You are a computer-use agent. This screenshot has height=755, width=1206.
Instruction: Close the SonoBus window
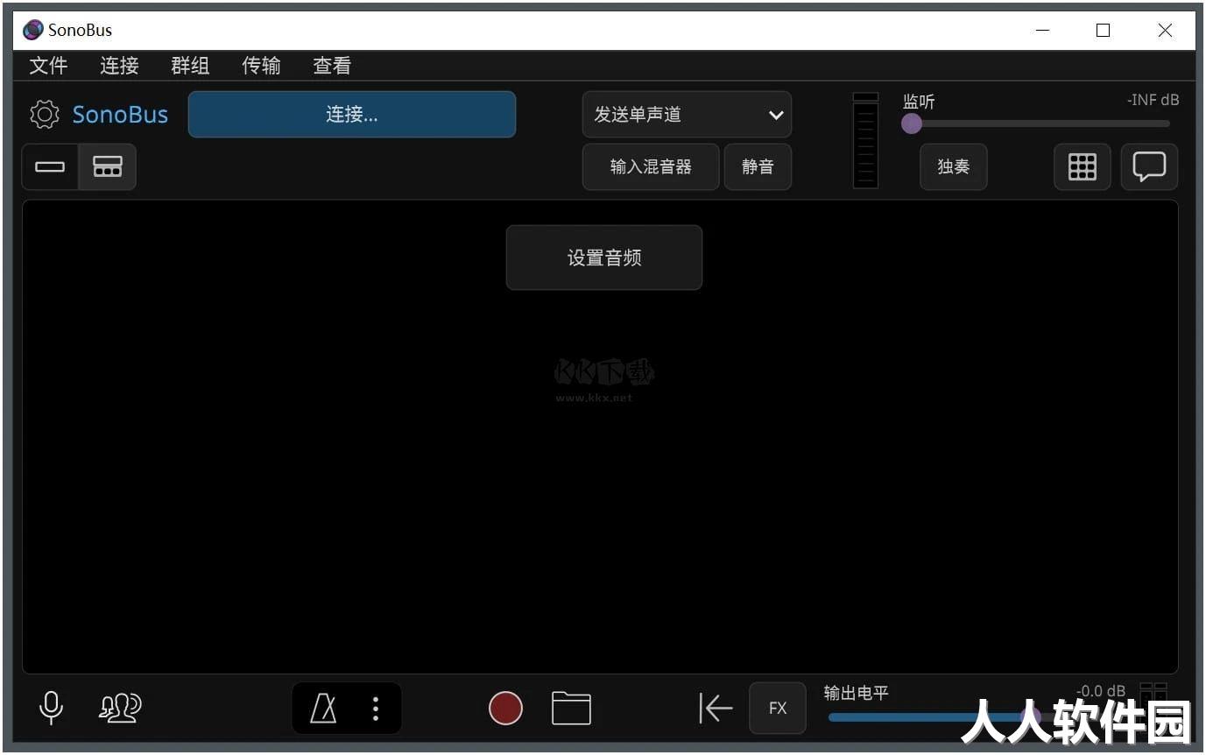point(1165,30)
